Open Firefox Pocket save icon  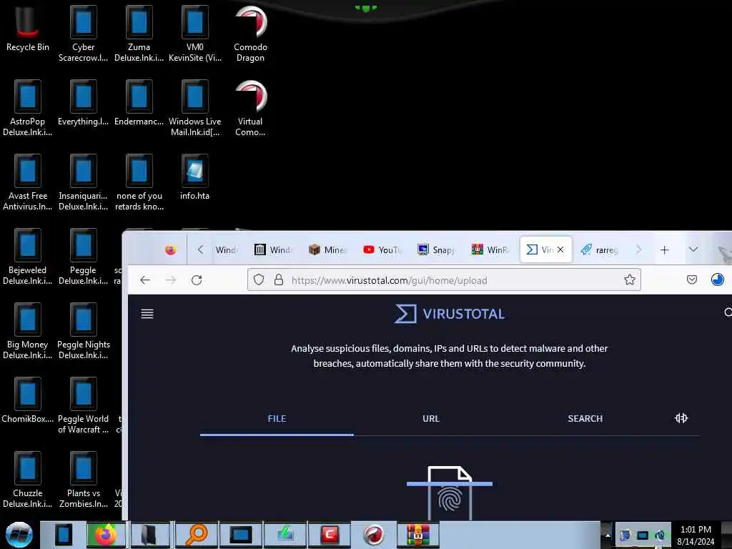click(x=691, y=280)
